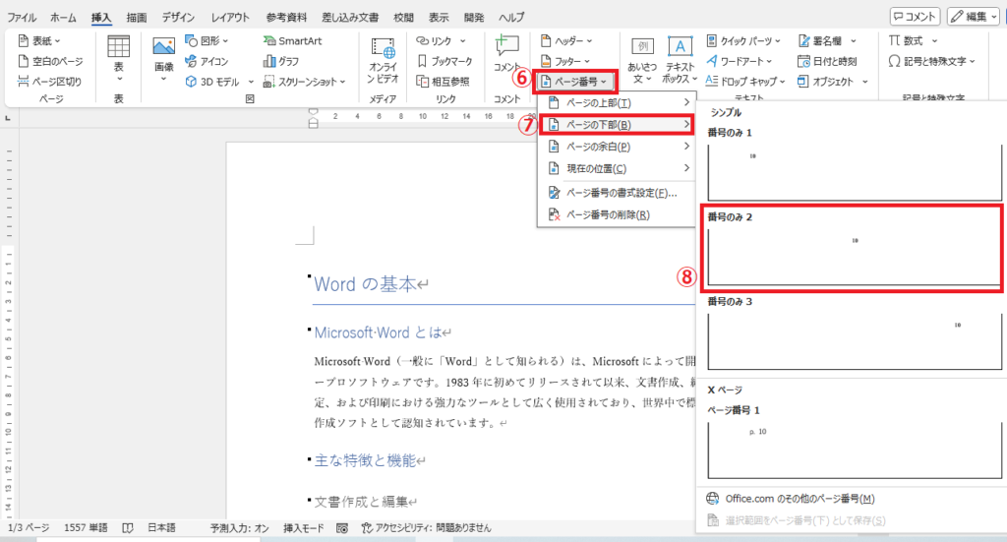1007x542 pixels.
Task: Switch to the 校閲 review tab
Action: click(404, 18)
